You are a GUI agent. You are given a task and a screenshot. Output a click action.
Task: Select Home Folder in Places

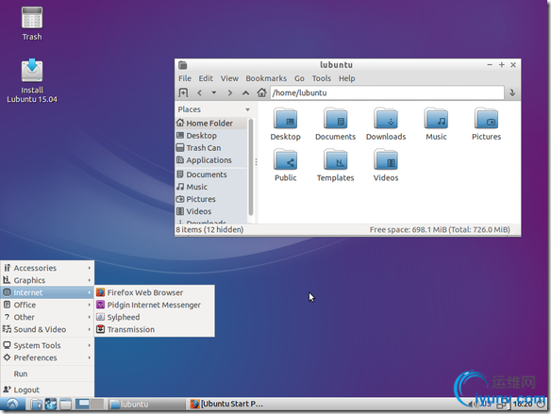tap(211, 124)
